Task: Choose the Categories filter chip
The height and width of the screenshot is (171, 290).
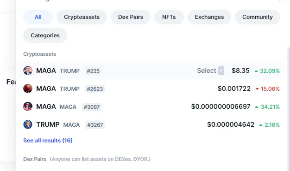Action: click(45, 35)
